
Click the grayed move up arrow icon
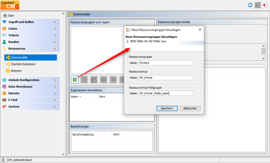point(113,80)
